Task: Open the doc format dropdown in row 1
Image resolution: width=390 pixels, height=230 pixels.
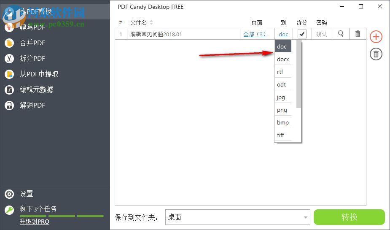Action: tap(283, 34)
